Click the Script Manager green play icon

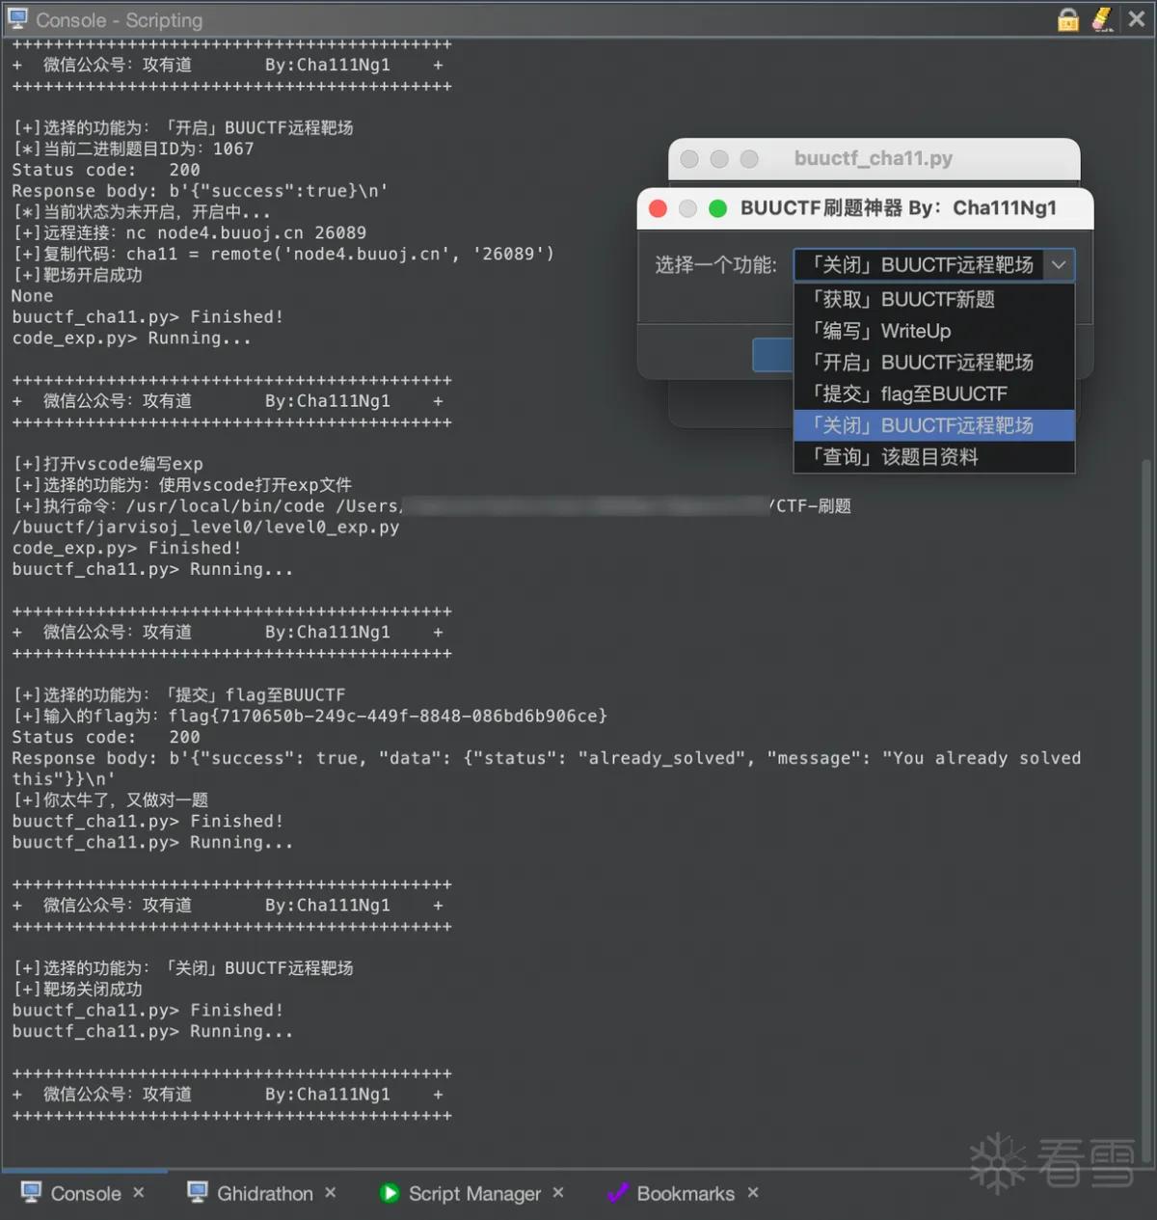[390, 1193]
